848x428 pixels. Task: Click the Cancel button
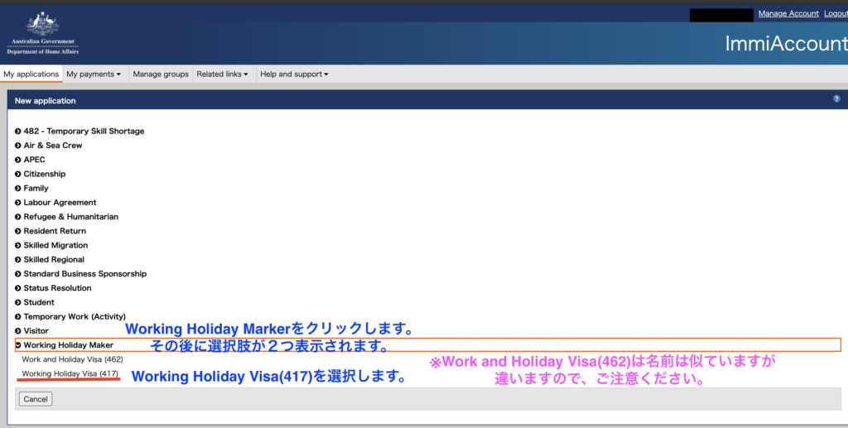[36, 399]
